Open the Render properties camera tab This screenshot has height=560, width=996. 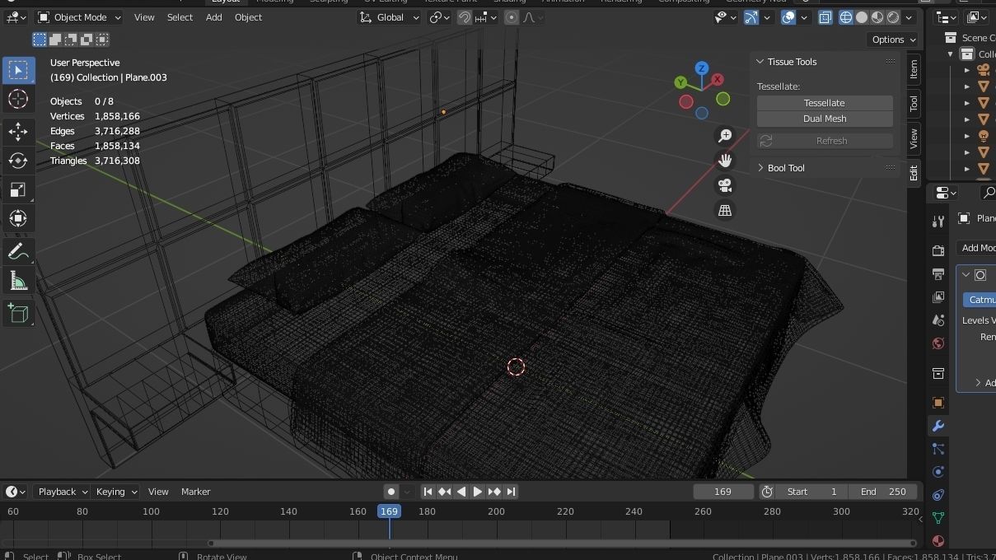[938, 250]
